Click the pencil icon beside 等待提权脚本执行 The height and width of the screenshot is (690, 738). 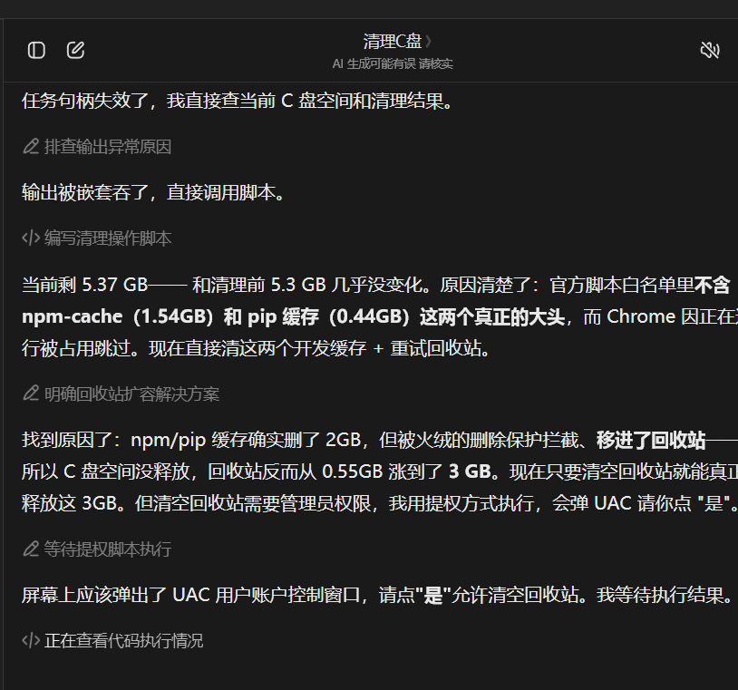coord(31,549)
